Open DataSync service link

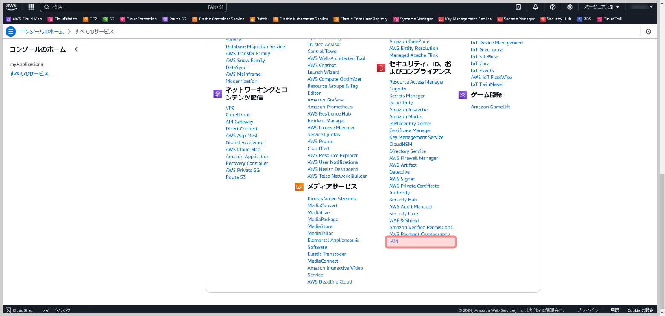click(x=236, y=67)
